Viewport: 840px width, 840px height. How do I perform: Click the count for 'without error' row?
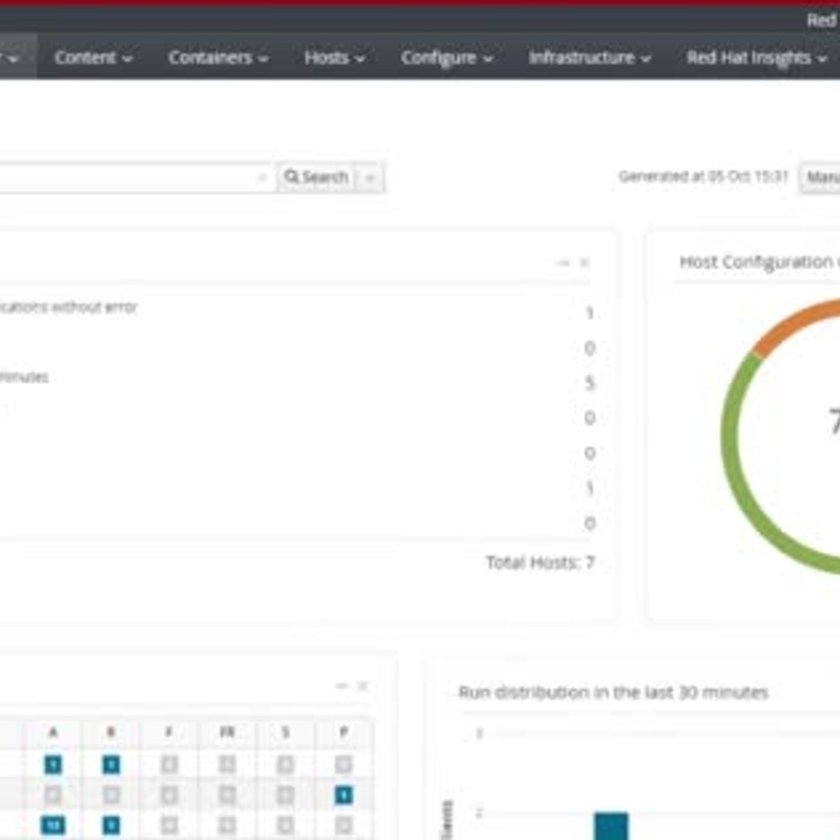tap(590, 313)
